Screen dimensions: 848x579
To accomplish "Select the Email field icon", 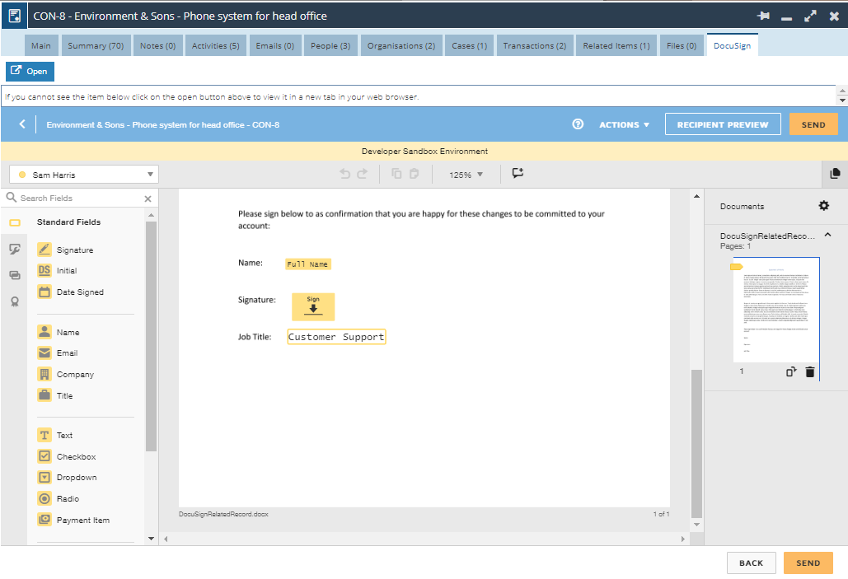I will point(45,353).
